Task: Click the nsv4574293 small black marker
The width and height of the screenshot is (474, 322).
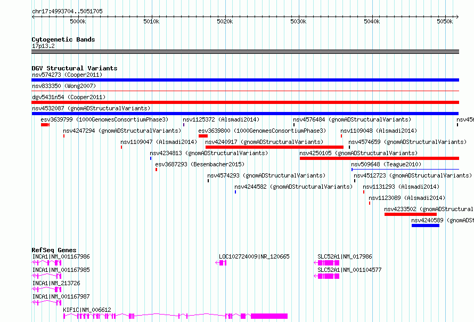Action: click(208, 181)
